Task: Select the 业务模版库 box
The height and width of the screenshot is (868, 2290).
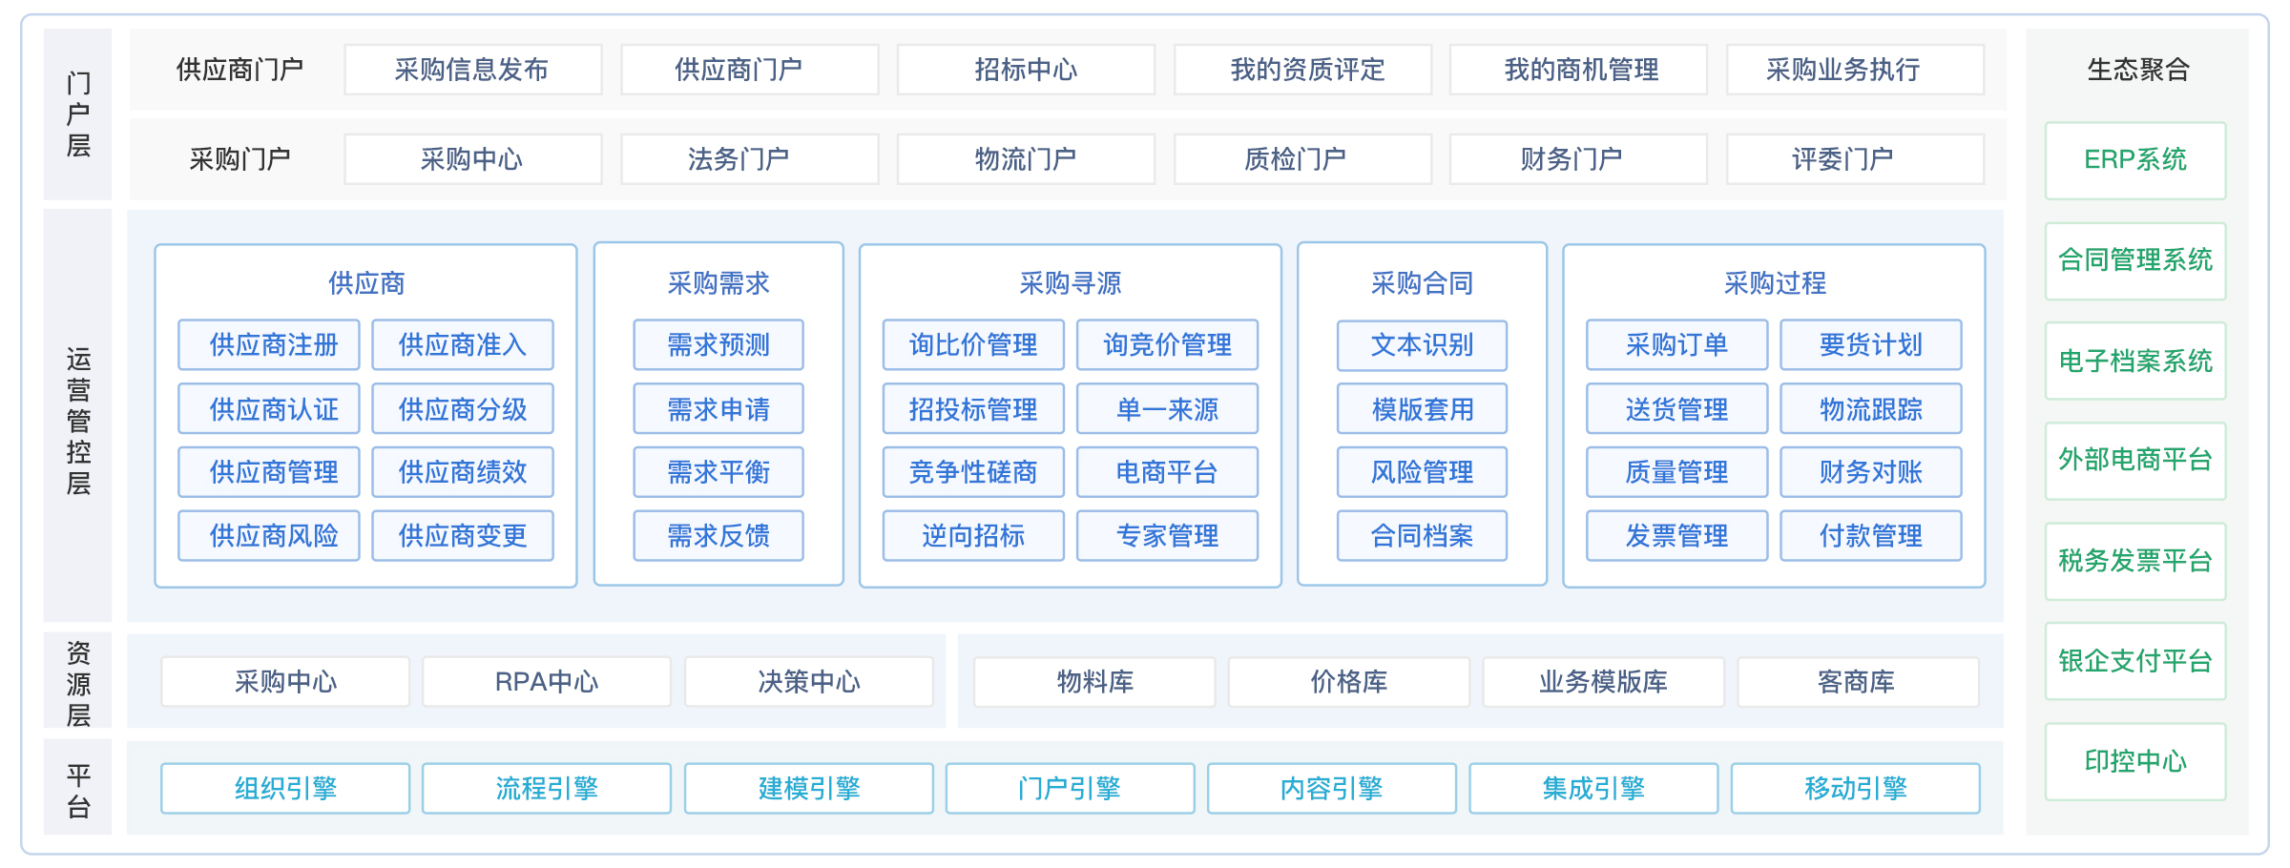Action: pos(1603,682)
